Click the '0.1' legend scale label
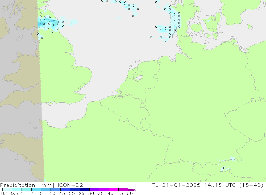Viewport: 266px width, 195px height. tap(5, 193)
